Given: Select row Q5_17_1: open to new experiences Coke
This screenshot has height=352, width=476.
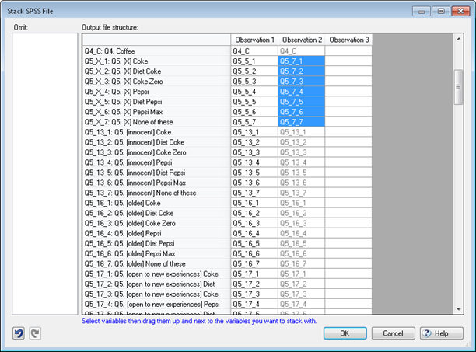Looking at the screenshot, I should pyautogui.click(x=156, y=274).
